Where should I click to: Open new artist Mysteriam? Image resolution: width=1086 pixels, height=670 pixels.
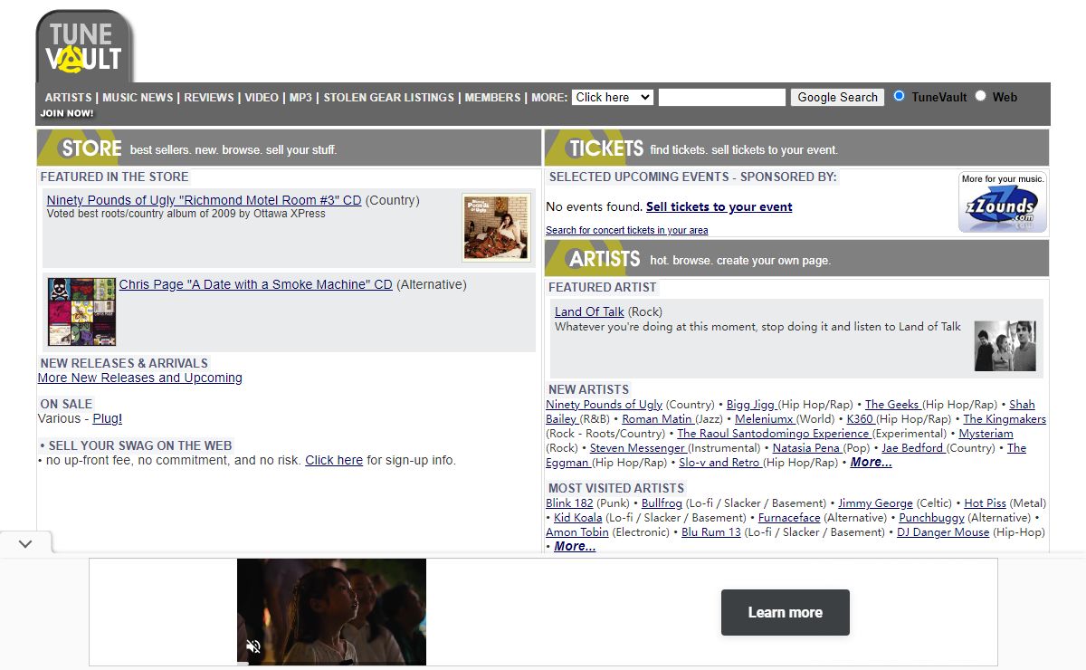click(x=986, y=434)
